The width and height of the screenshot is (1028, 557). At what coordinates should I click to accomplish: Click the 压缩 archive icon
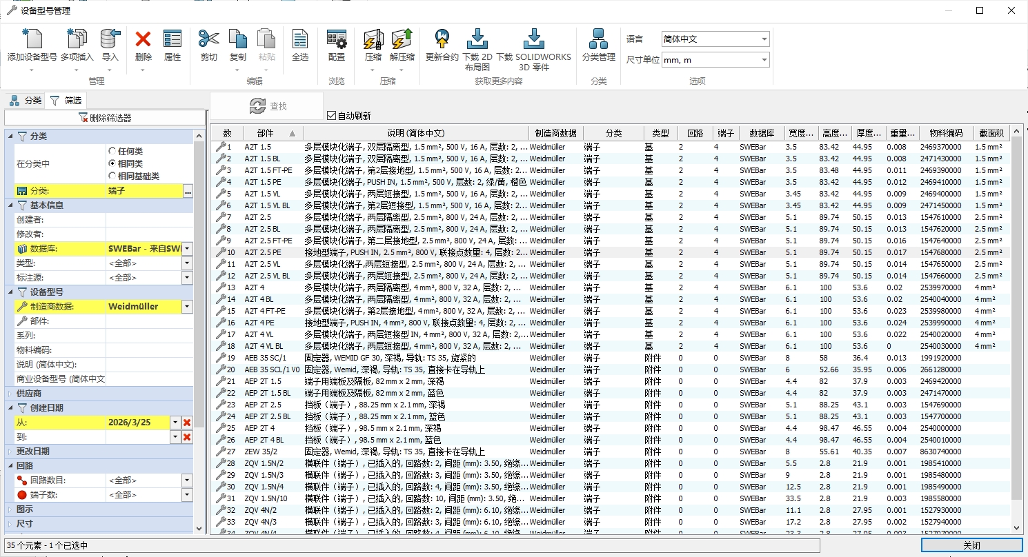[373, 40]
